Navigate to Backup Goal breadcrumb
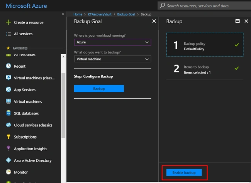The height and width of the screenshot is (183, 251). point(126,14)
